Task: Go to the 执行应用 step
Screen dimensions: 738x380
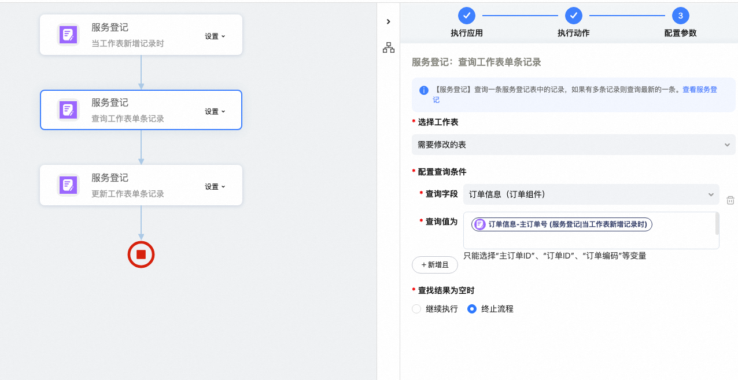Action: 466,16
